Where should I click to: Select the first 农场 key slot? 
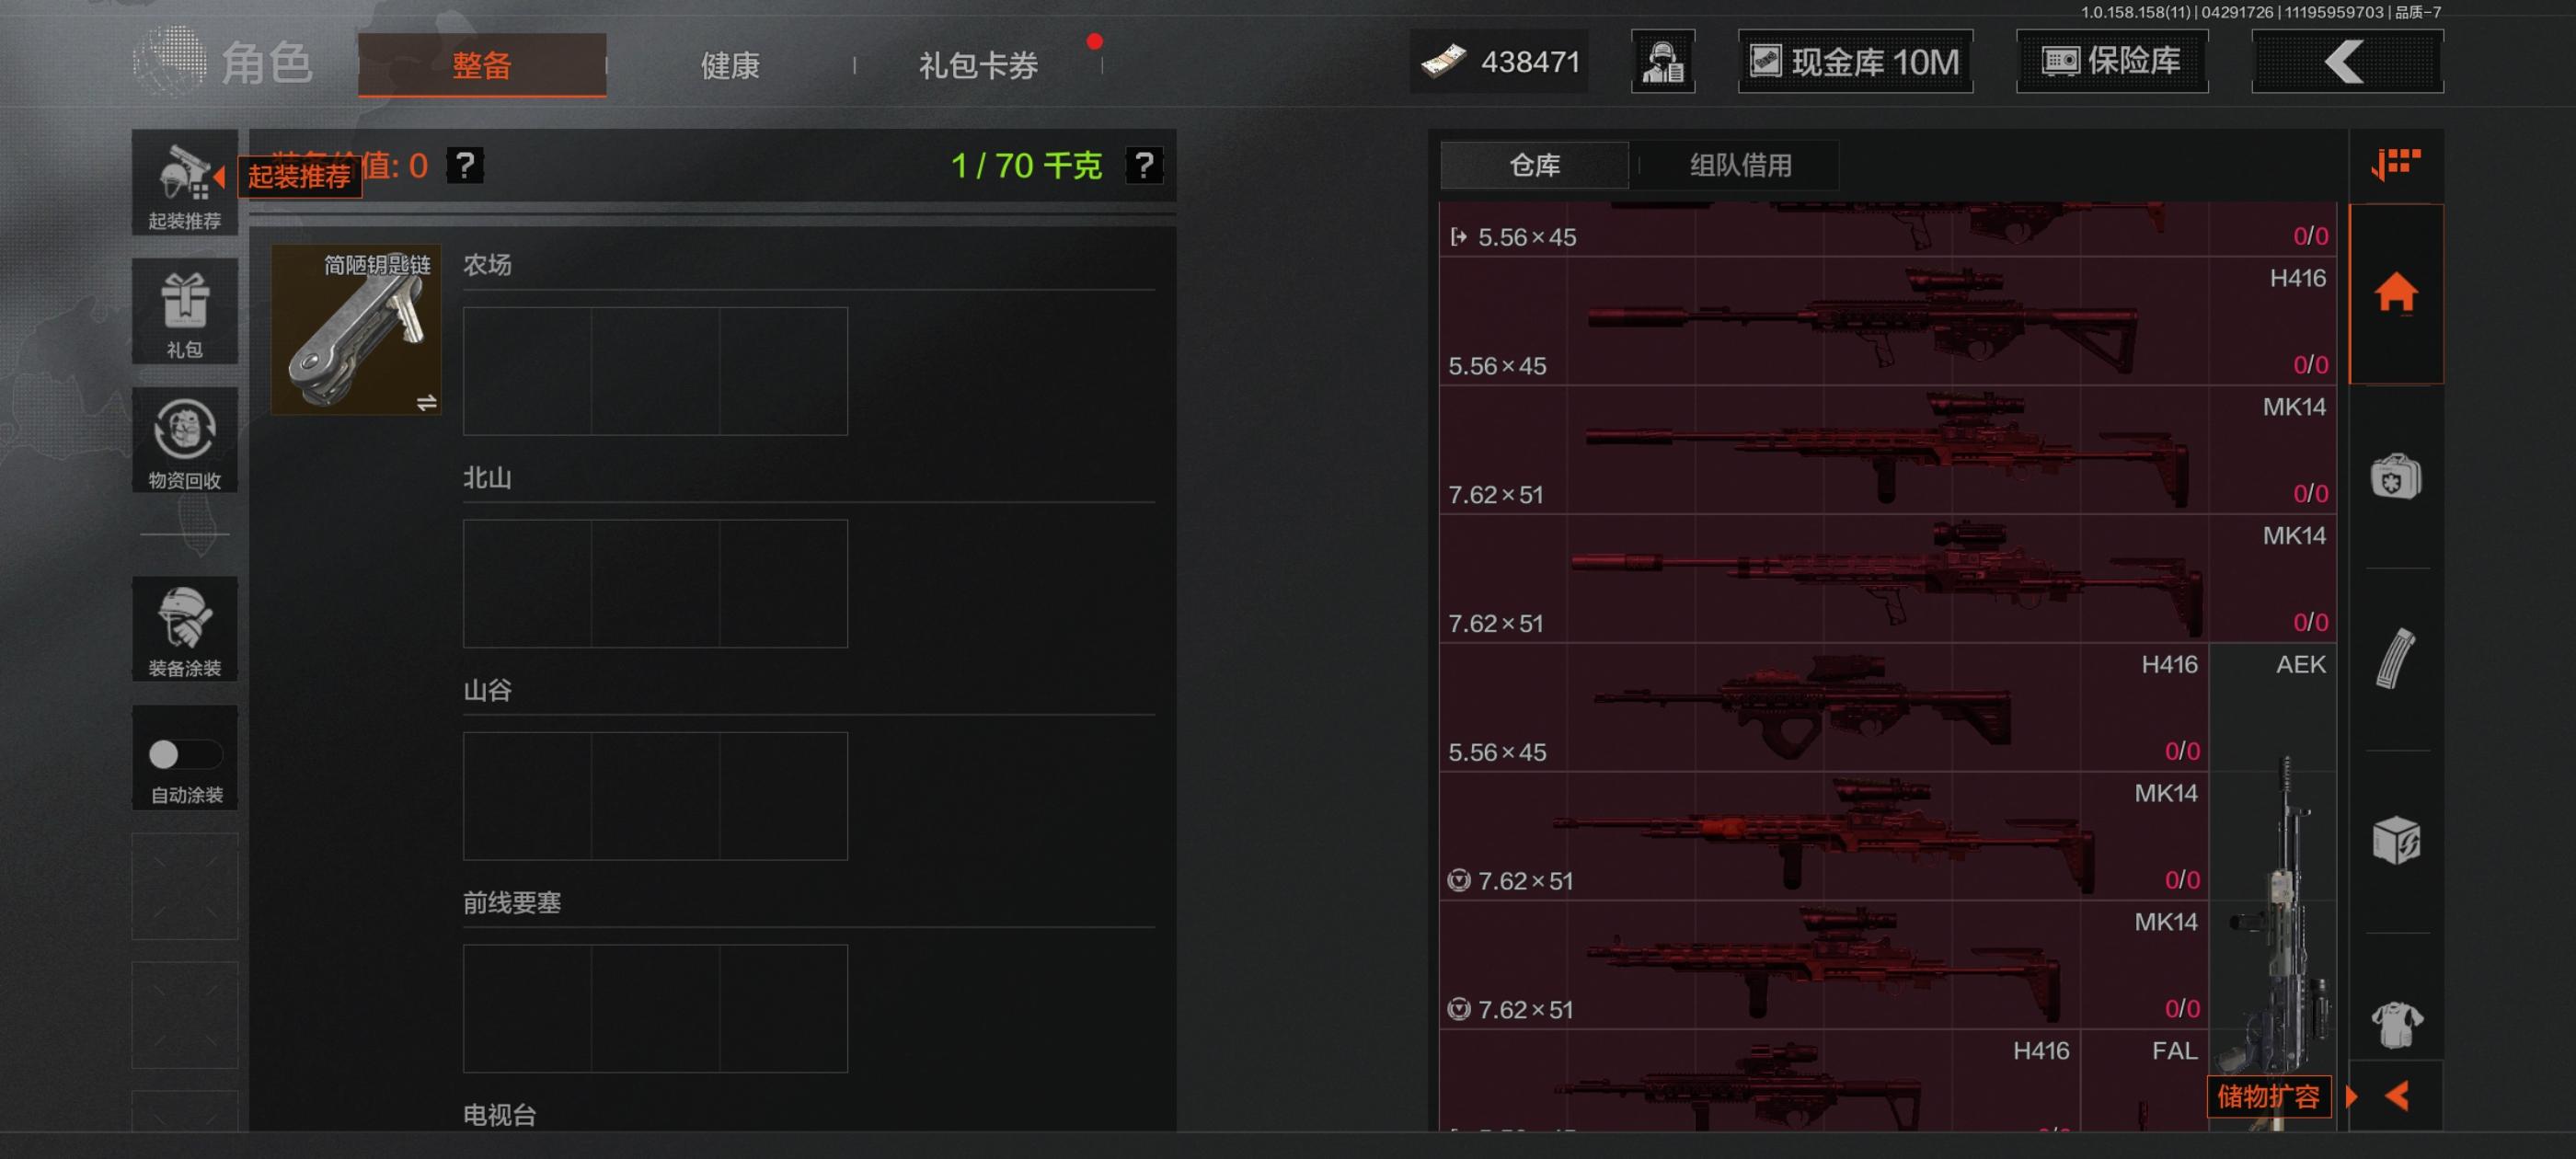click(x=527, y=371)
